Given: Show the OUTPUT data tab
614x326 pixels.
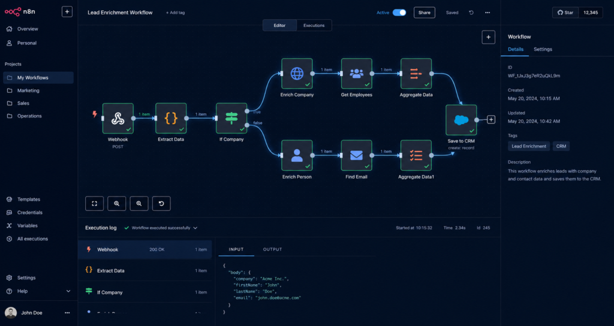Looking at the screenshot, I should pyautogui.click(x=273, y=249).
